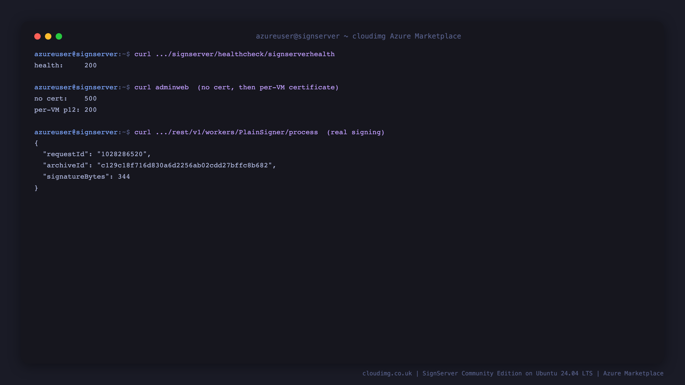Click the closing brace of the JSON output
Image resolution: width=685 pixels, height=385 pixels.
(36, 188)
